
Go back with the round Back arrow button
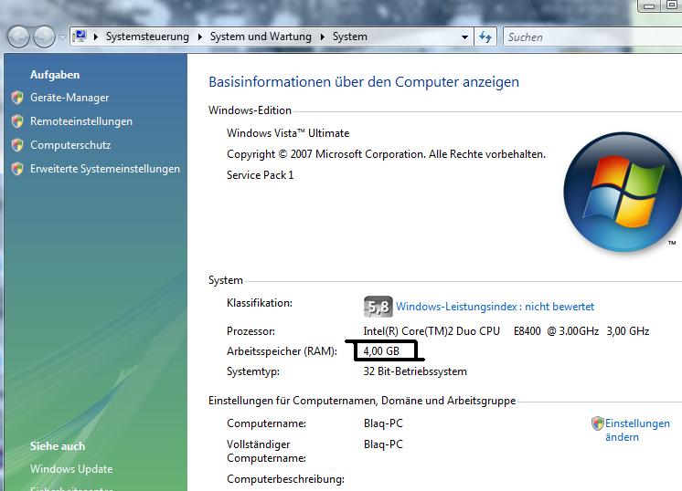coord(18,37)
